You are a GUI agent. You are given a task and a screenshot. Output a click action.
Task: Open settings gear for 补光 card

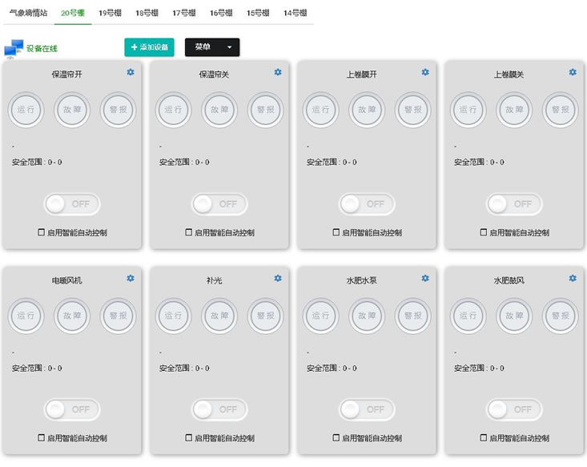click(278, 278)
